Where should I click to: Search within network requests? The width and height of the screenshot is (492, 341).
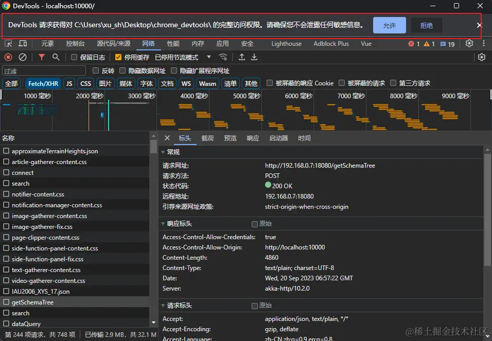(x=57, y=58)
